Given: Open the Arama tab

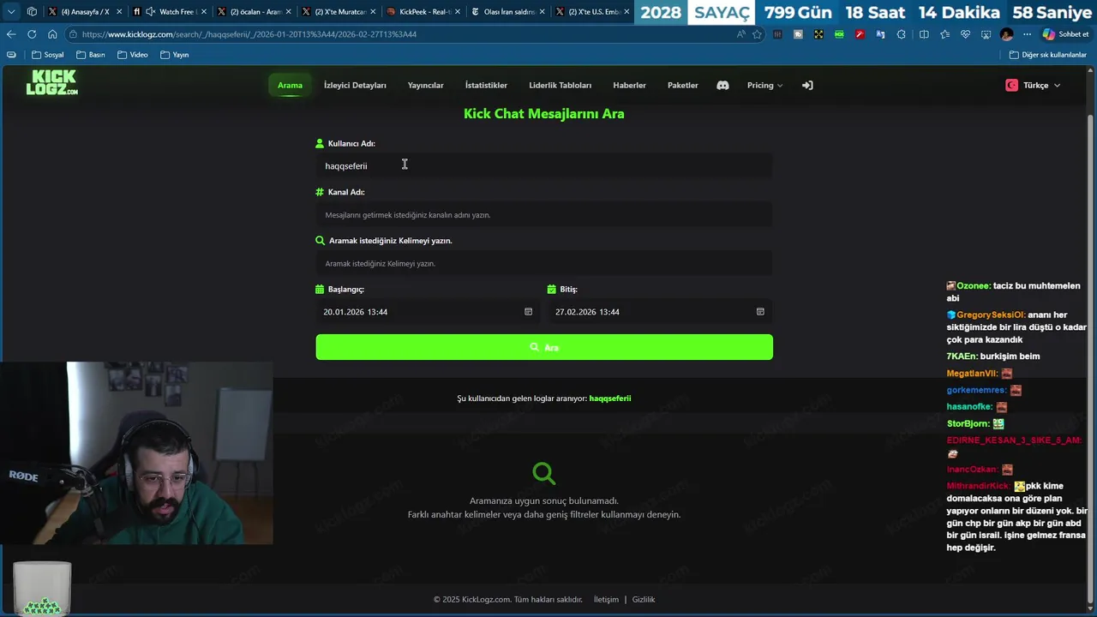Looking at the screenshot, I should [x=290, y=85].
